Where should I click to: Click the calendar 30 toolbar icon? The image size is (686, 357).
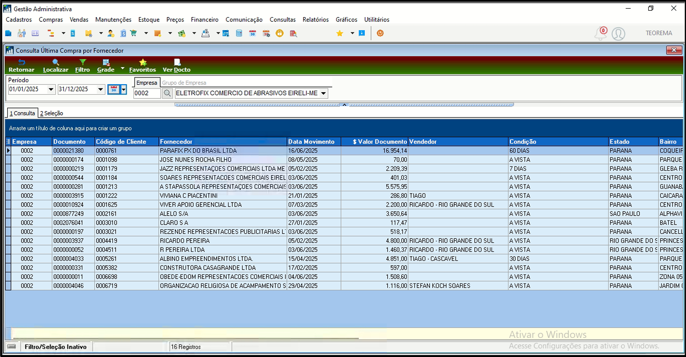(252, 33)
